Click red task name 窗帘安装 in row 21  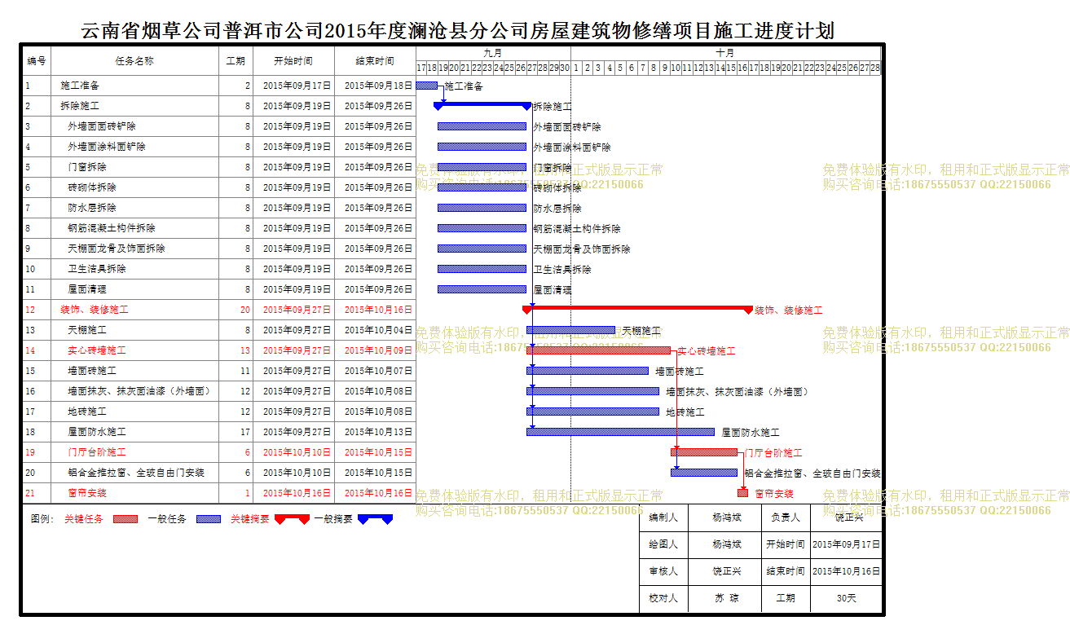click(87, 493)
